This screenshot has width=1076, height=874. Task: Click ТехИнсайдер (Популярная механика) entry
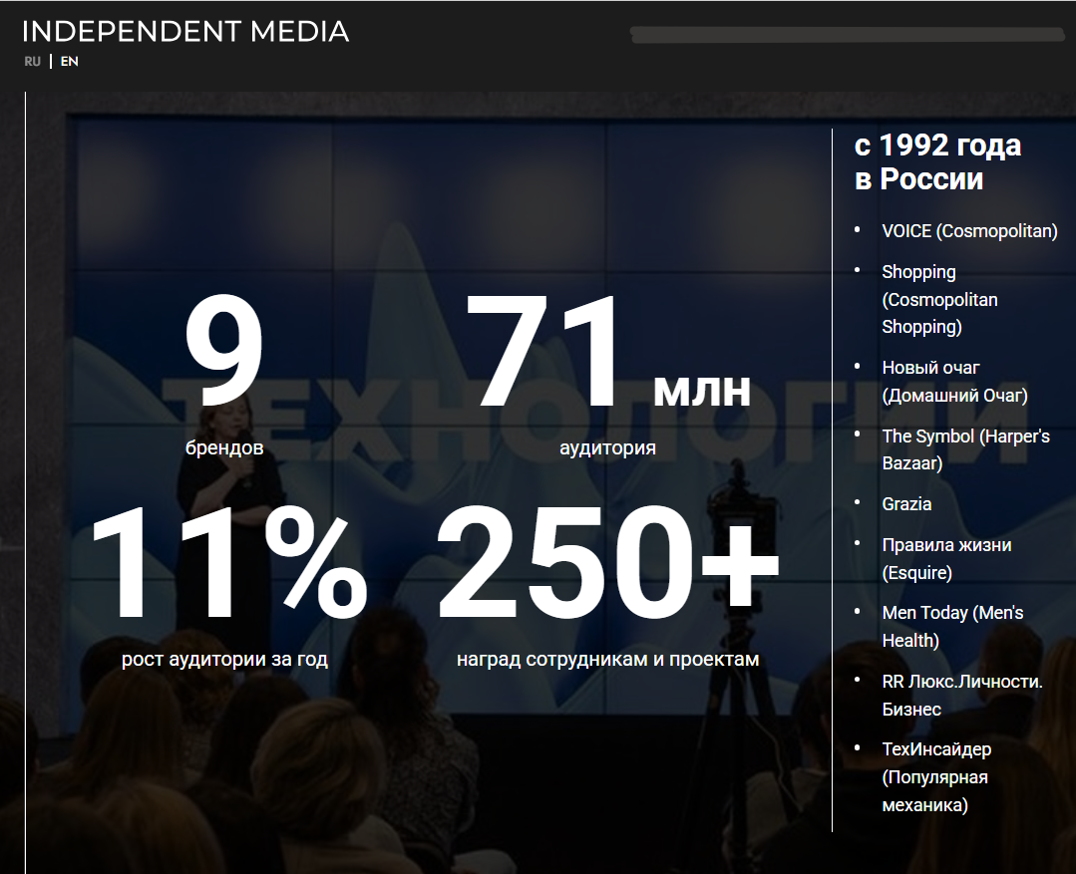pos(936,776)
